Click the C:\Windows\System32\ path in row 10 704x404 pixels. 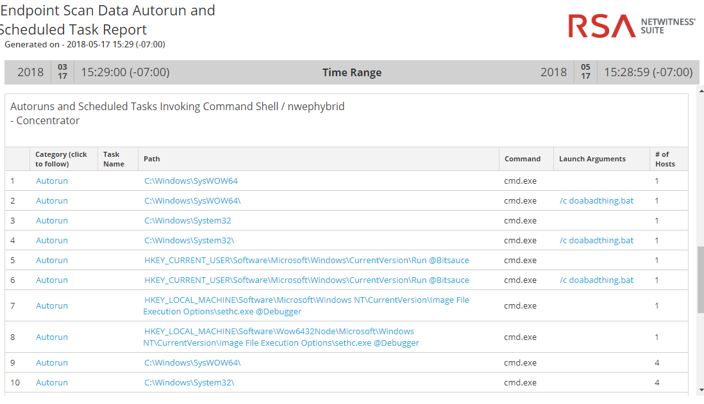coord(189,383)
